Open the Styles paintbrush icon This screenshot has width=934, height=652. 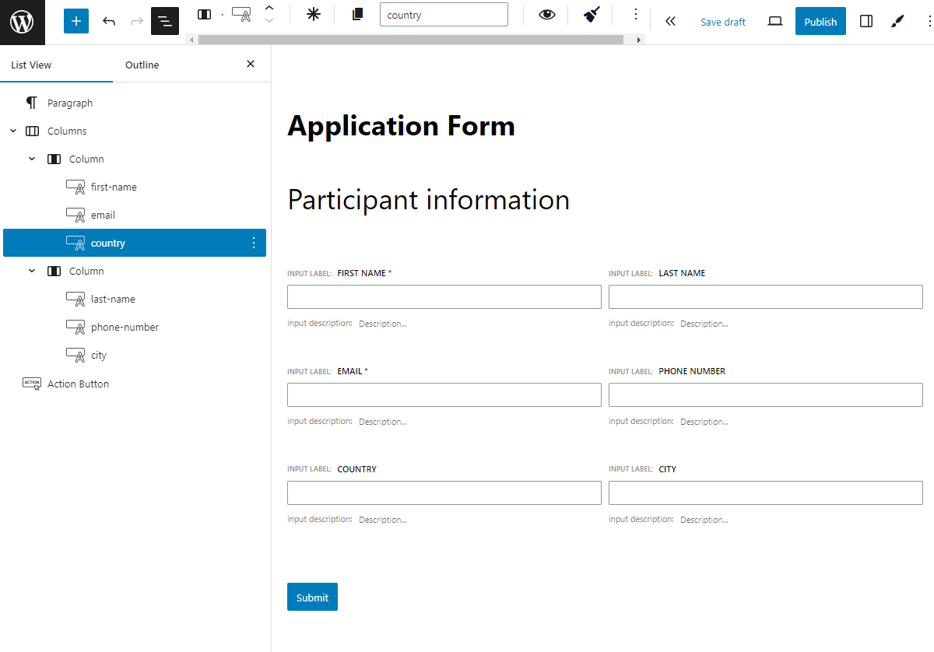[x=897, y=21]
